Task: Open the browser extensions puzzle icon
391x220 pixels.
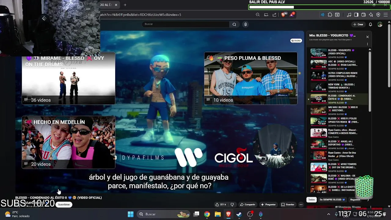Action: pyautogui.click(x=330, y=15)
